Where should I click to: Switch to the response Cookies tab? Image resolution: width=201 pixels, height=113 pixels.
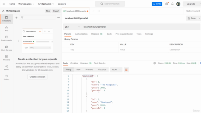click(74, 63)
